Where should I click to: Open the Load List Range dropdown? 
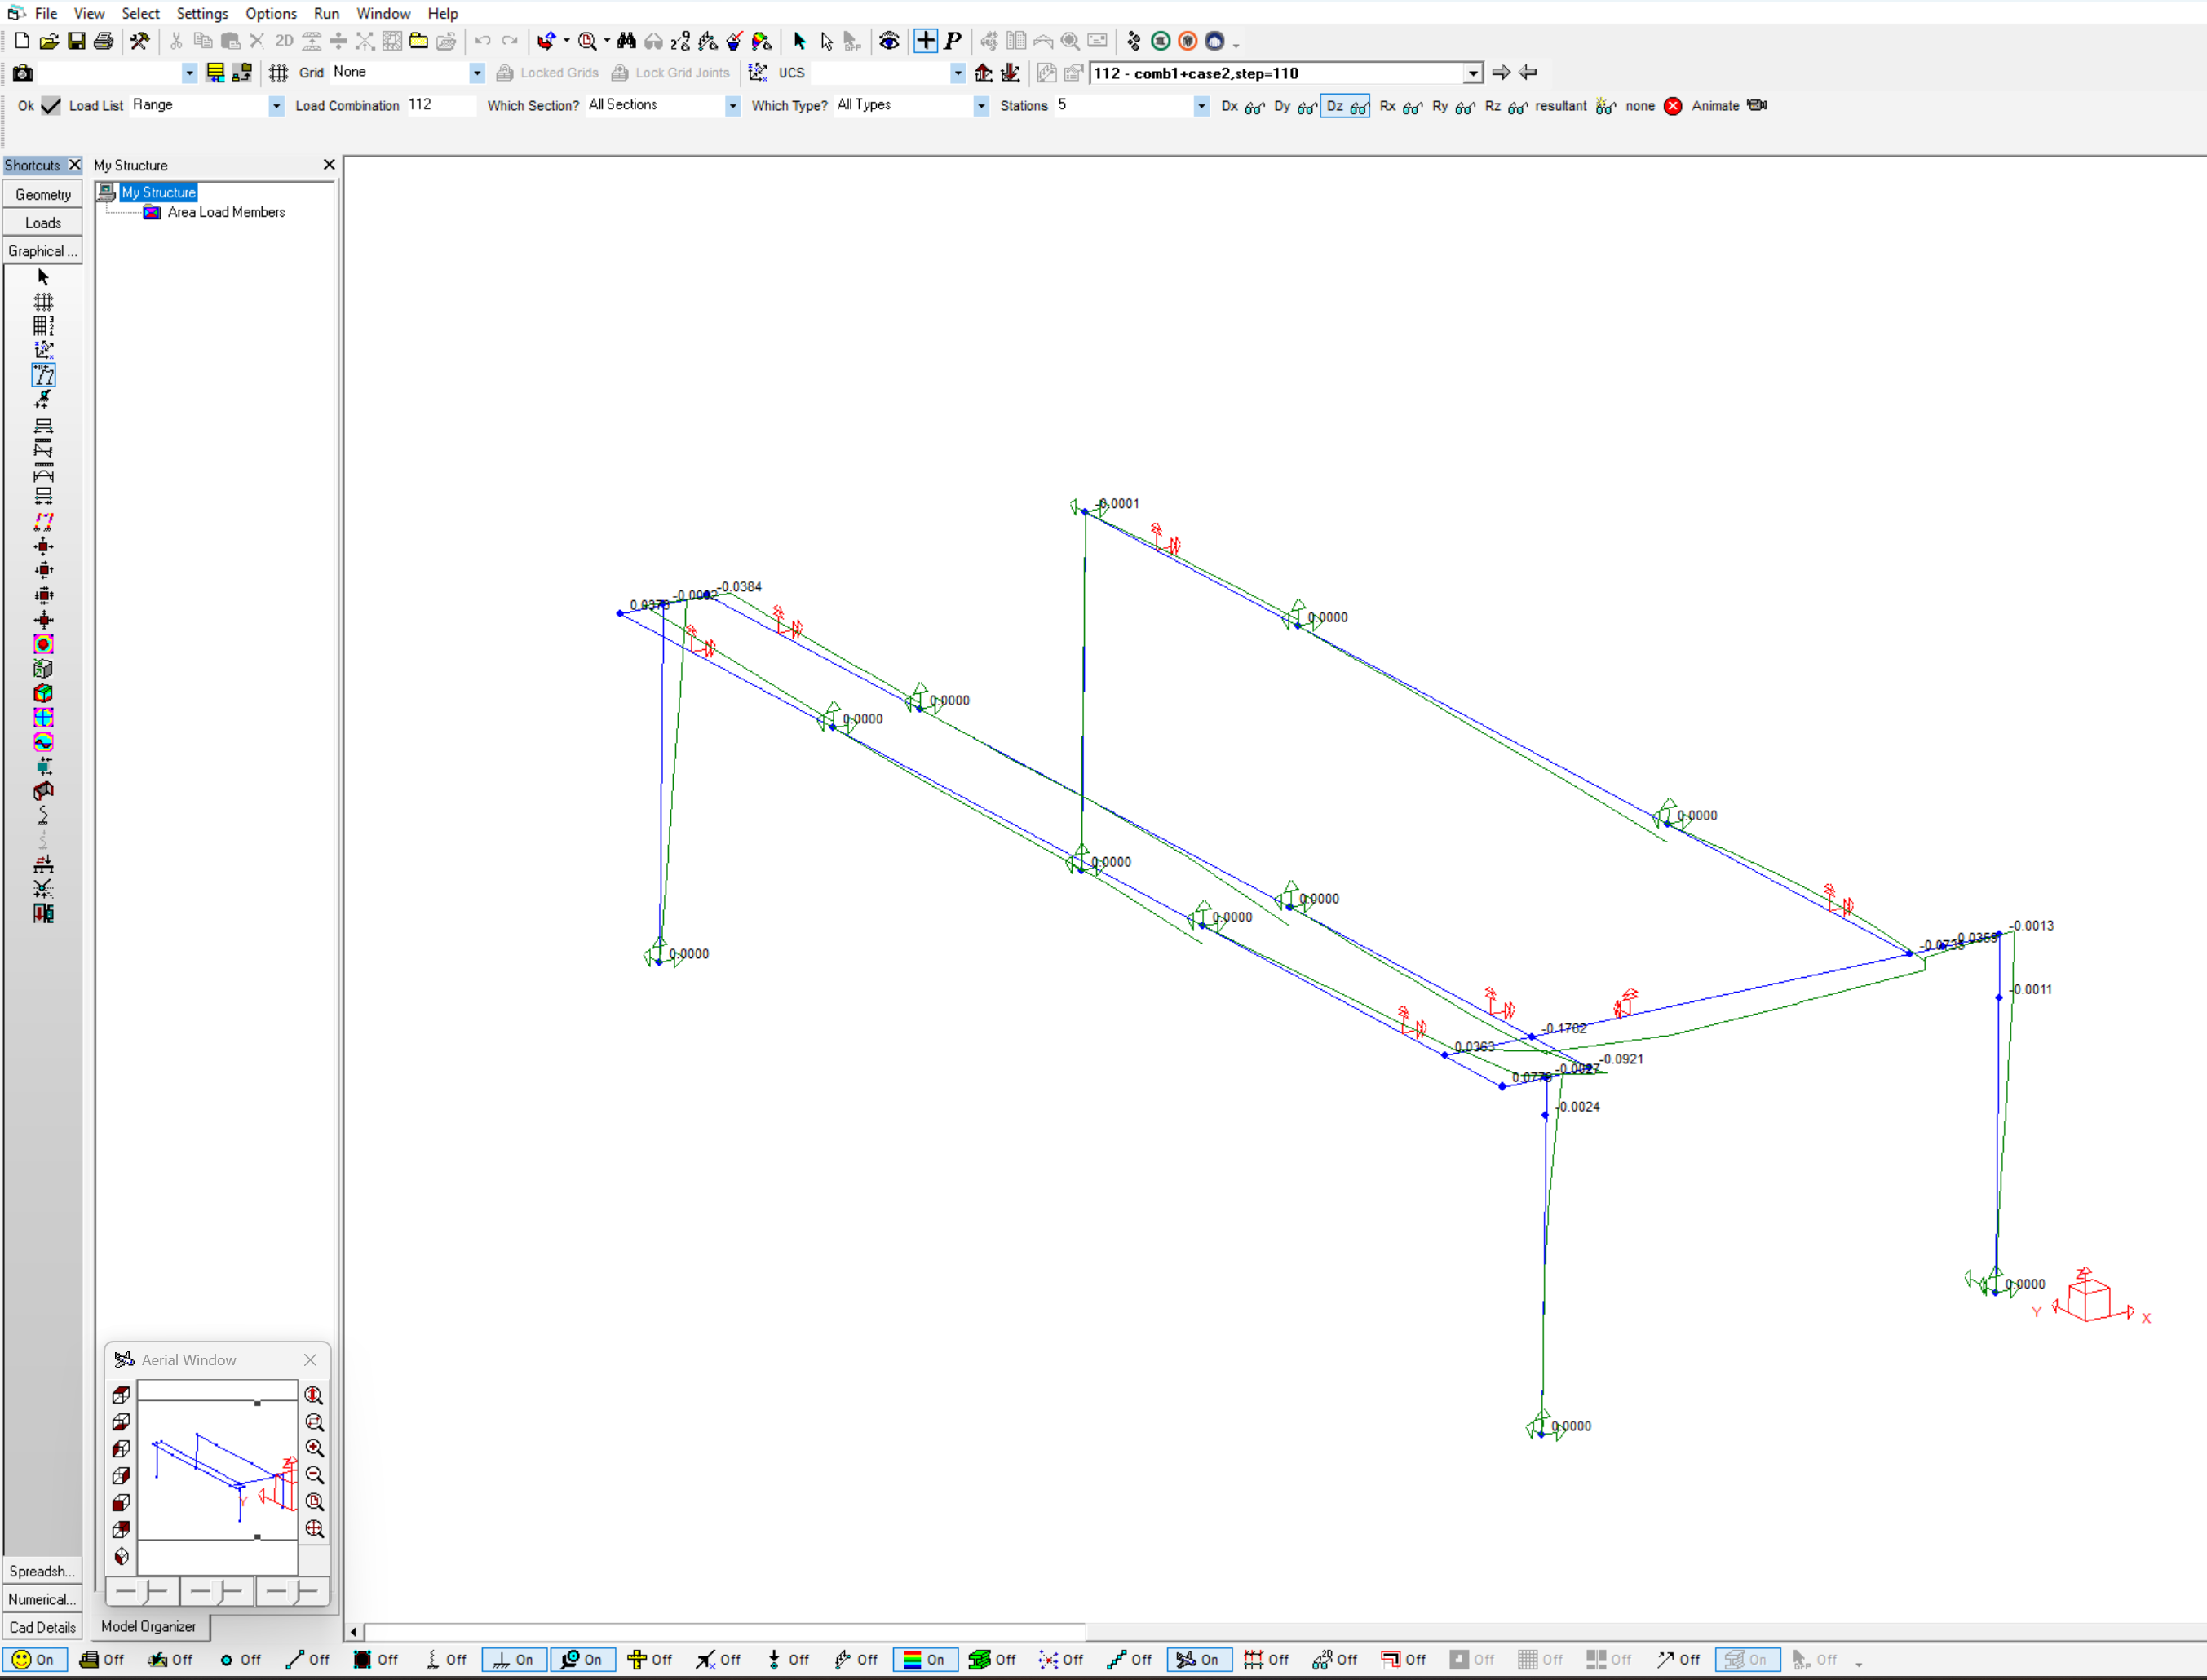276,106
